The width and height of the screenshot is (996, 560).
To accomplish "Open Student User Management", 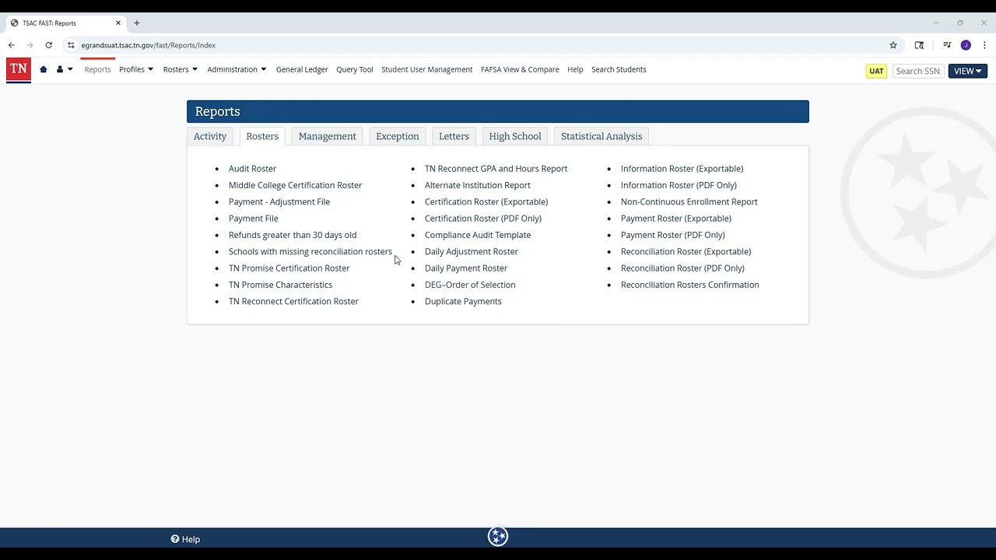I will (x=426, y=69).
